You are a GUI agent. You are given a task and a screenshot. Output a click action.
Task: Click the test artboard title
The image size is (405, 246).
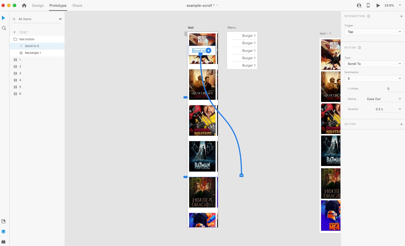tap(191, 27)
